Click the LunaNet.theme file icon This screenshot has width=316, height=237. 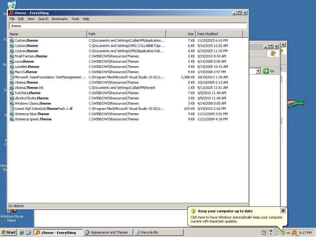12,67
